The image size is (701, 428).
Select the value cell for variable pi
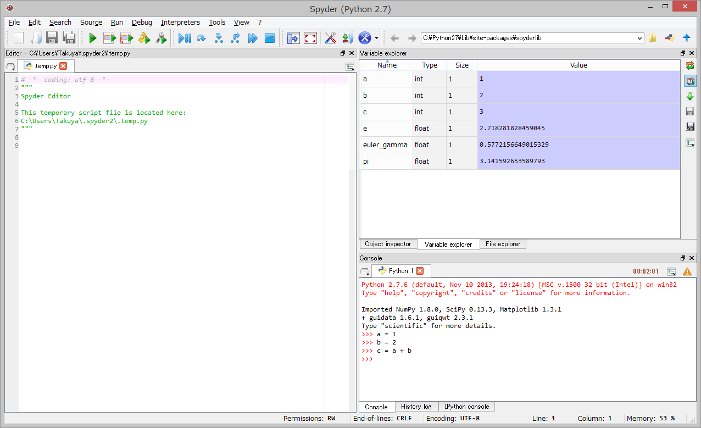click(578, 162)
